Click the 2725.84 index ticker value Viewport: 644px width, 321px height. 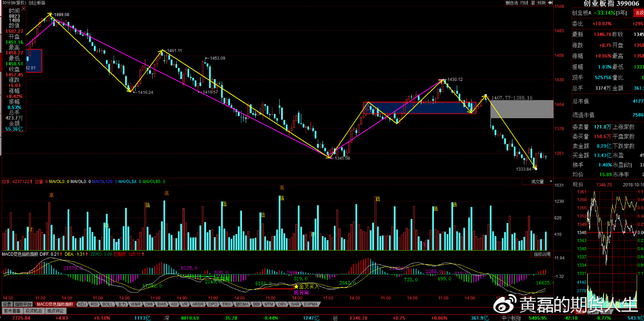click(x=22, y=318)
